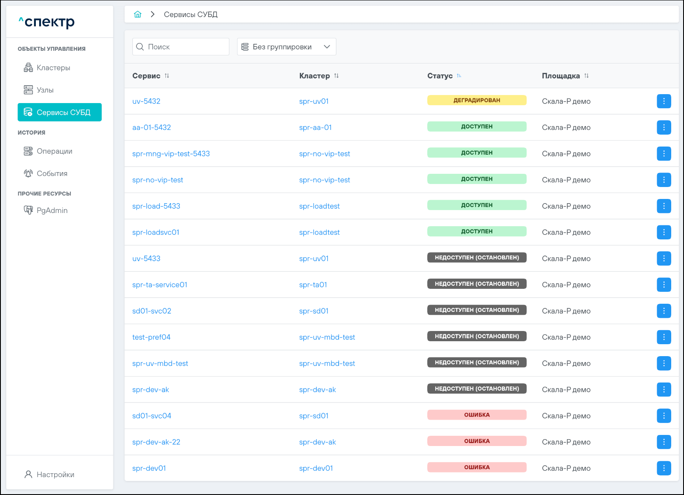Open the three-dot menu for spr-dev01
This screenshot has height=495, width=684.
664,468
